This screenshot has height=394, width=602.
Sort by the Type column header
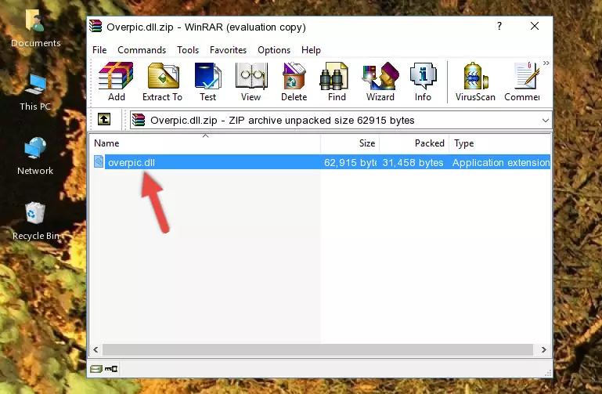500,143
